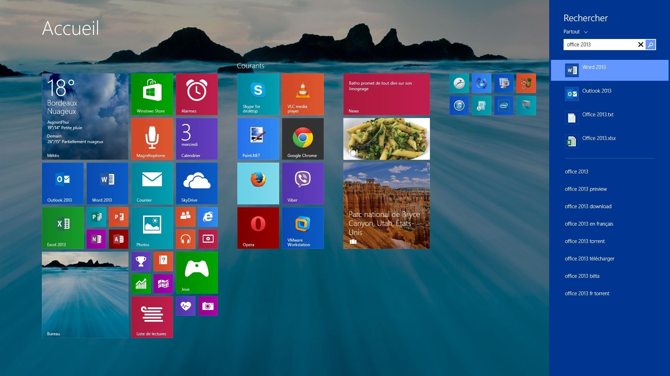Image resolution: width=670 pixels, height=376 pixels.
Task: Select the Outlook 2013 search result
Action: pyautogui.click(x=610, y=94)
